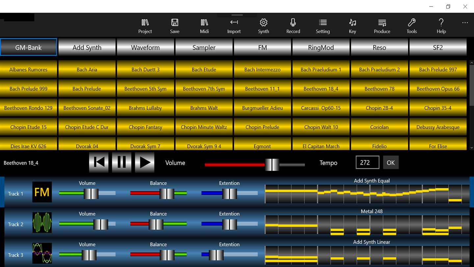Click the Key music note icon
The width and height of the screenshot is (474, 267).
pos(353,22)
